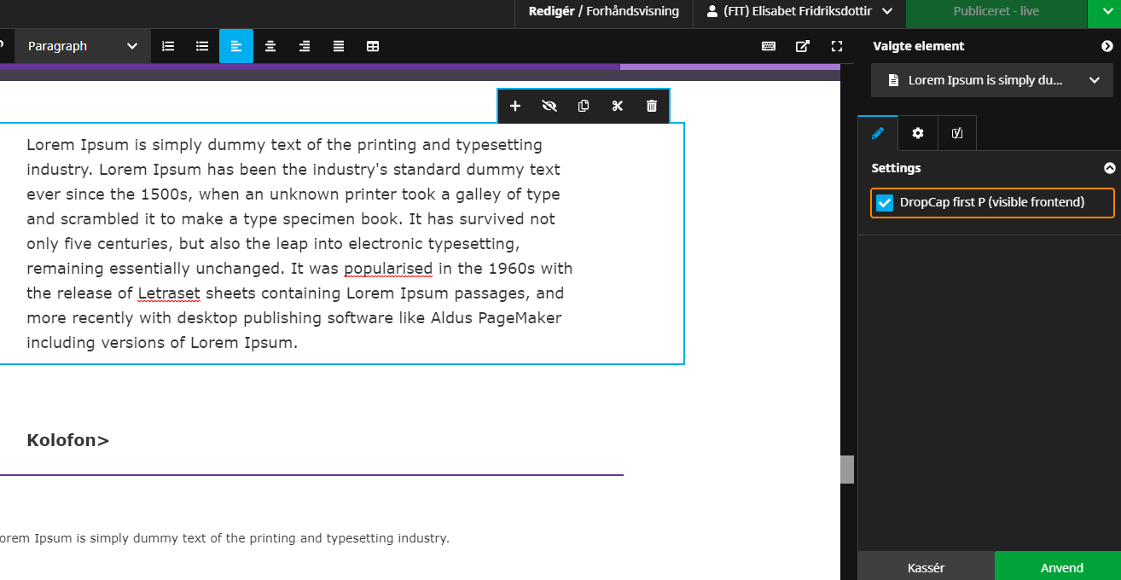Click the page vertical scrollbar thumb
Viewport: 1121px width, 580px height.
click(x=847, y=470)
